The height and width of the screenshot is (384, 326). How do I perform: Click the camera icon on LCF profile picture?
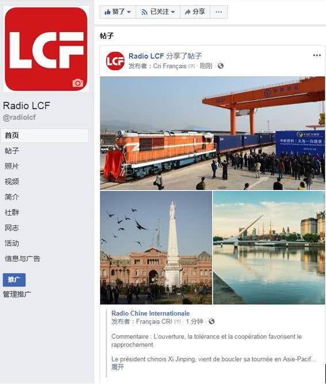pyautogui.click(x=78, y=83)
